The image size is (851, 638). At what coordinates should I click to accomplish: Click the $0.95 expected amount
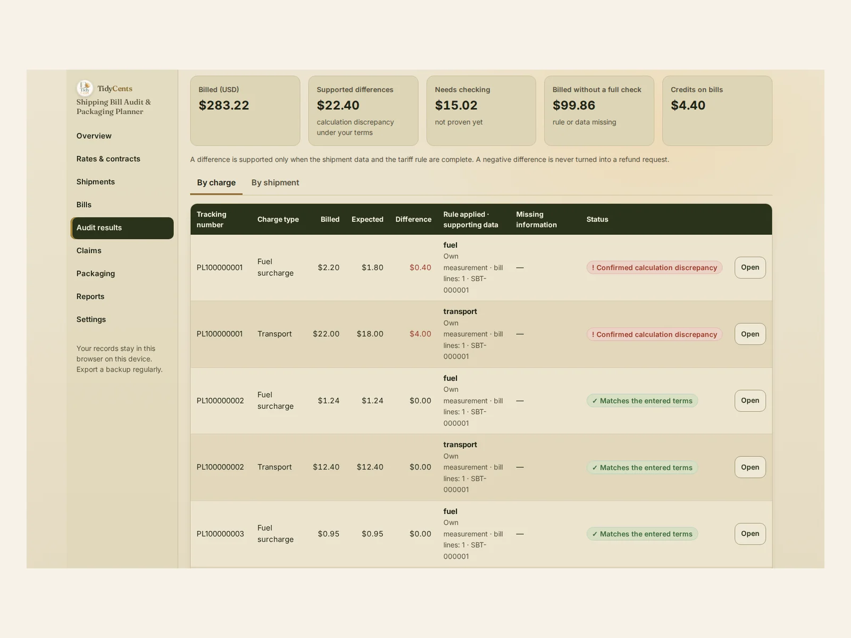372,534
